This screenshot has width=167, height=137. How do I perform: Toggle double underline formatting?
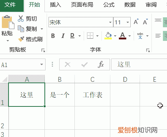pyautogui.click(x=73, y=36)
